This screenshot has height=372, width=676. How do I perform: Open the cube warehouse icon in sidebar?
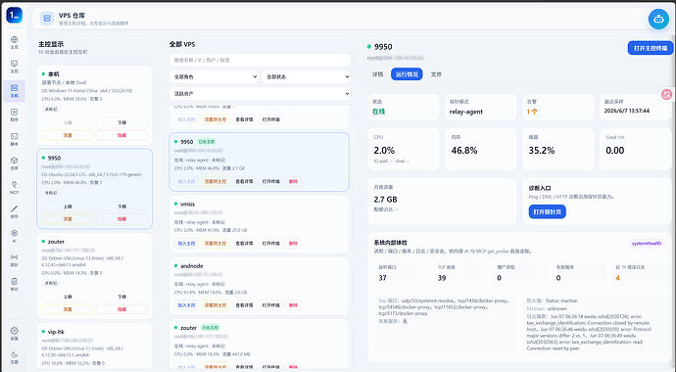tap(15, 163)
